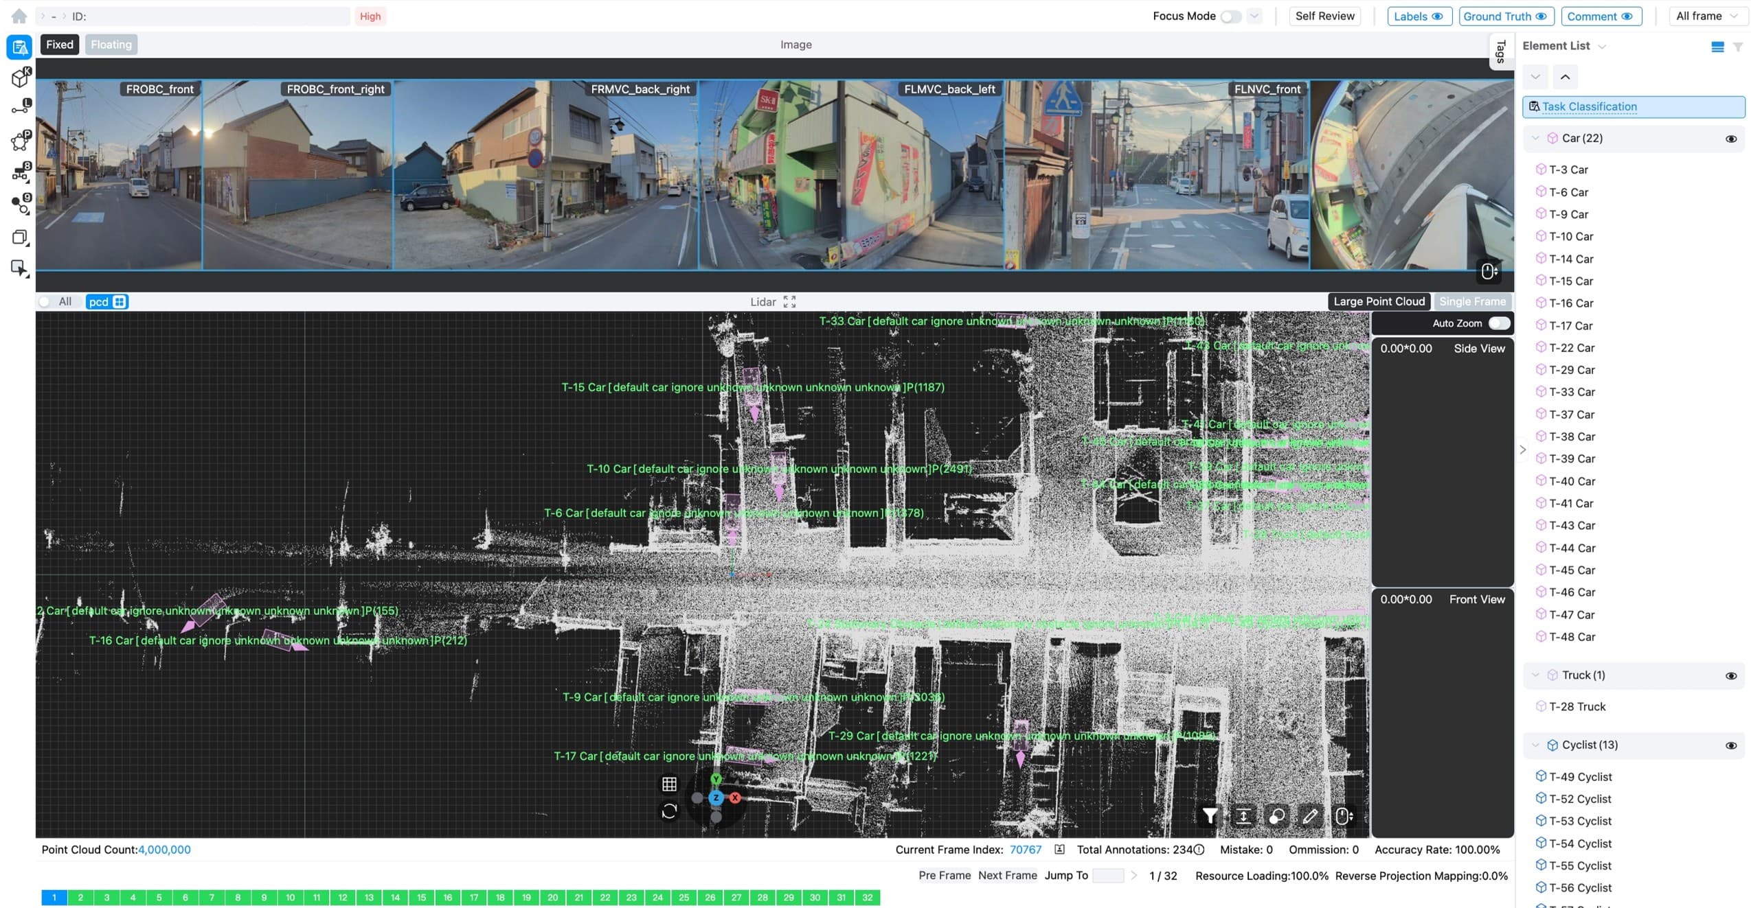This screenshot has width=1751, height=908.
Task: Enable the Auto Zoom switch
Action: tap(1498, 323)
